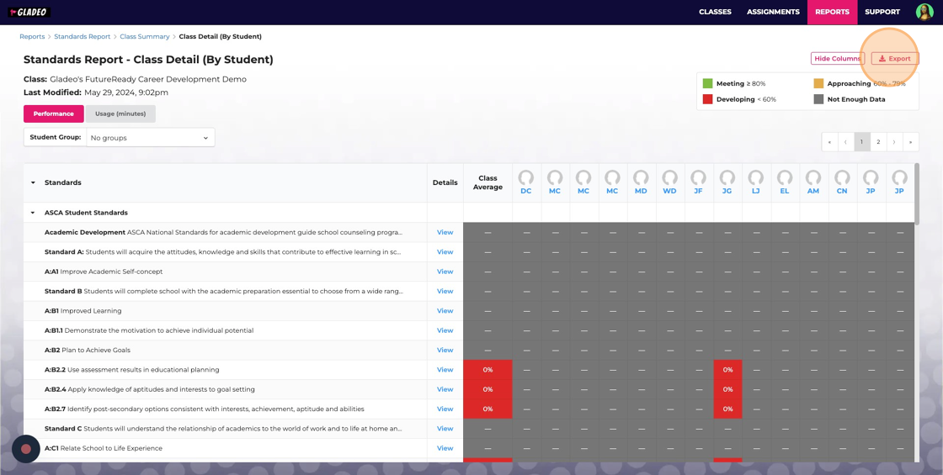The height and width of the screenshot is (475, 943).
Task: Go to previous page with left arrow
Action: (x=845, y=142)
